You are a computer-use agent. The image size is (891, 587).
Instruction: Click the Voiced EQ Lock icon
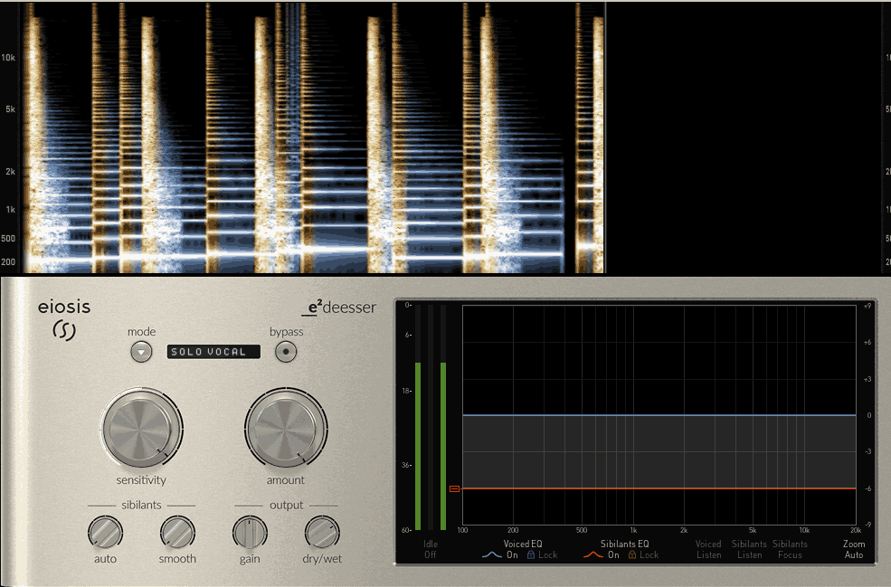pos(531,554)
